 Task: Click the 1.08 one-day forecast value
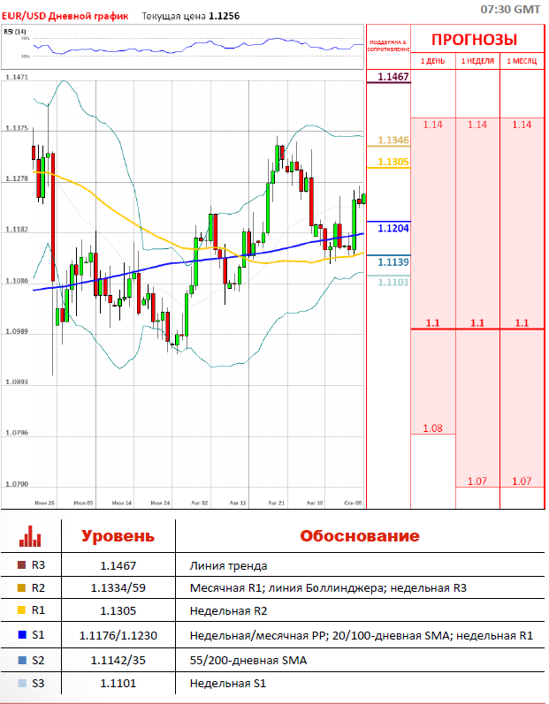click(432, 428)
